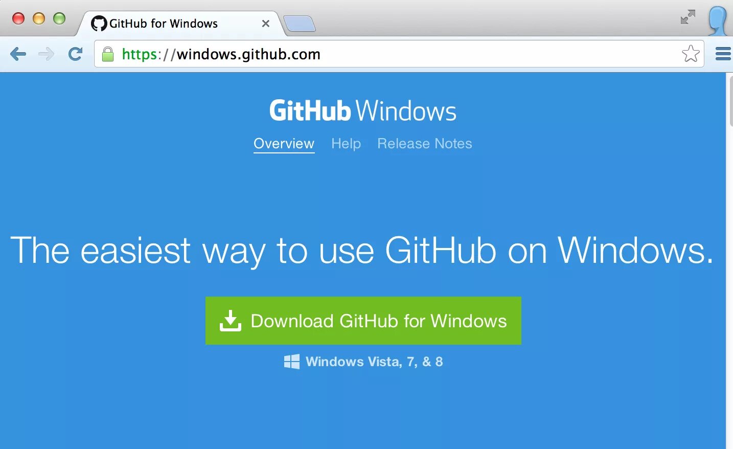733x449 pixels.
Task: Click the Windows logo icon below download
Action: point(292,362)
